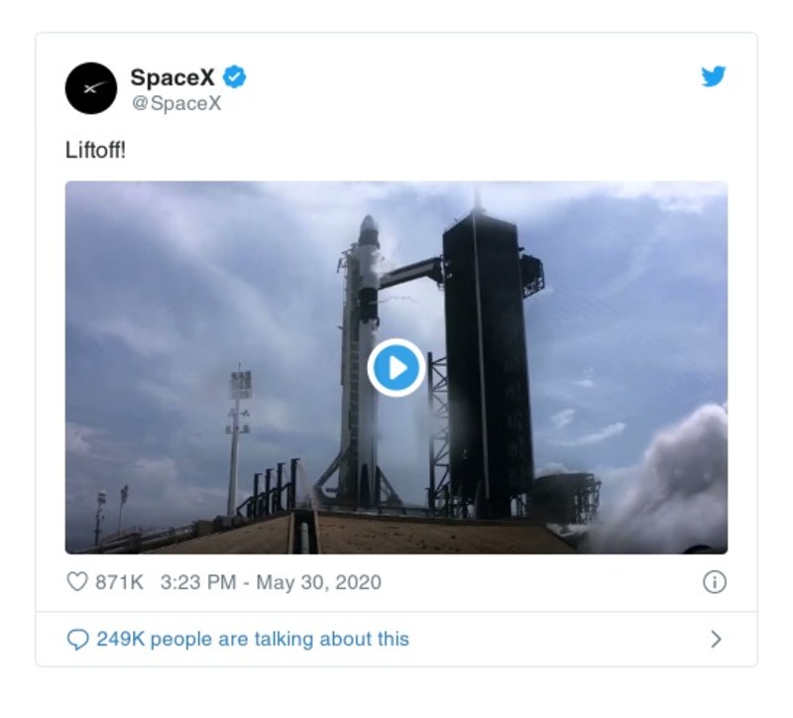Click the "Liftoff!" tweet text
The width and height of the screenshot is (793, 718).
point(95,154)
